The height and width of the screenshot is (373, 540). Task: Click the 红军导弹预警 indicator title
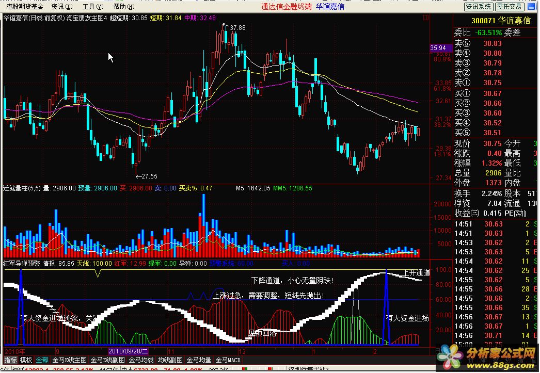[x=21, y=264]
